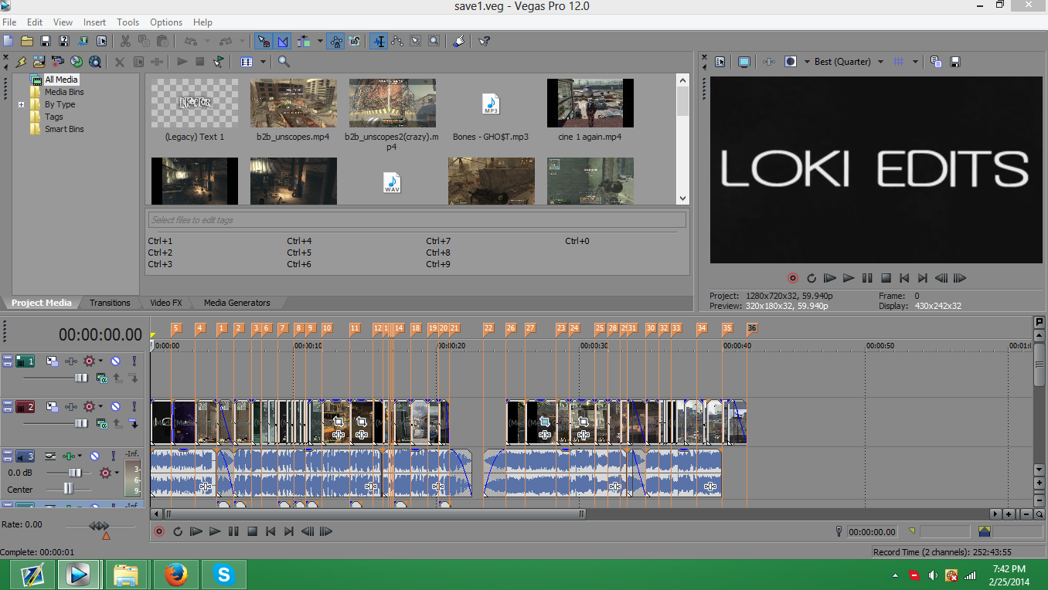Open the File menu
Image resolution: width=1048 pixels, height=590 pixels.
pyautogui.click(x=9, y=22)
